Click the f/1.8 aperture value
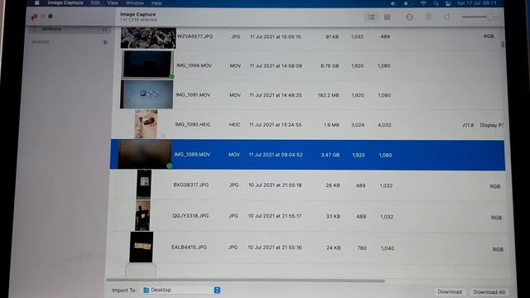The image size is (530, 298). point(468,125)
